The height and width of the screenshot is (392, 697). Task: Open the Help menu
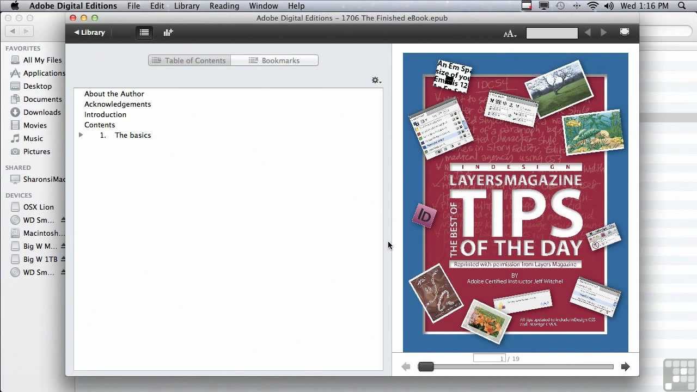pos(296,6)
